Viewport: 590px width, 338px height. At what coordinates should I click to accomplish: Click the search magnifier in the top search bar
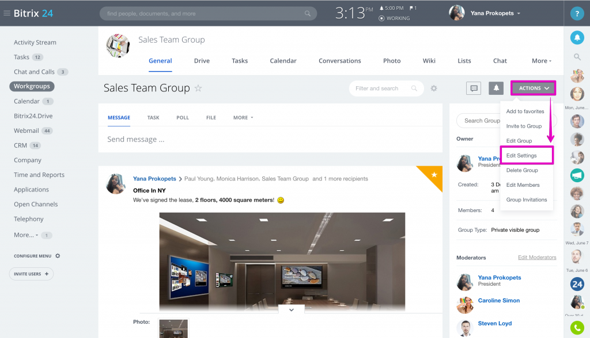click(x=308, y=14)
